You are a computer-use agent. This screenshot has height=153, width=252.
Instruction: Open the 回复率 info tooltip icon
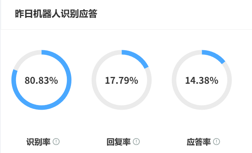(136, 142)
